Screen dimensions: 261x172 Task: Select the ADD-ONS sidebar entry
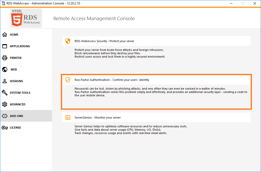pos(26,116)
